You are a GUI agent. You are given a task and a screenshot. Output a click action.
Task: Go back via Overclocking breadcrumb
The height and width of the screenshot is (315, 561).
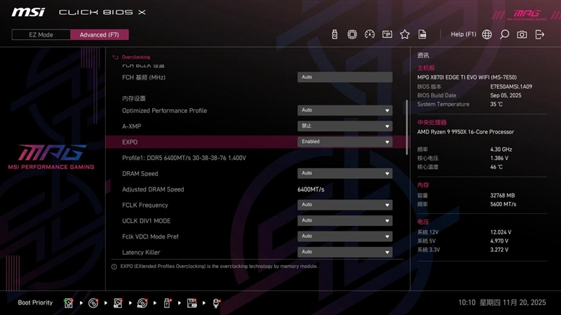click(136, 57)
